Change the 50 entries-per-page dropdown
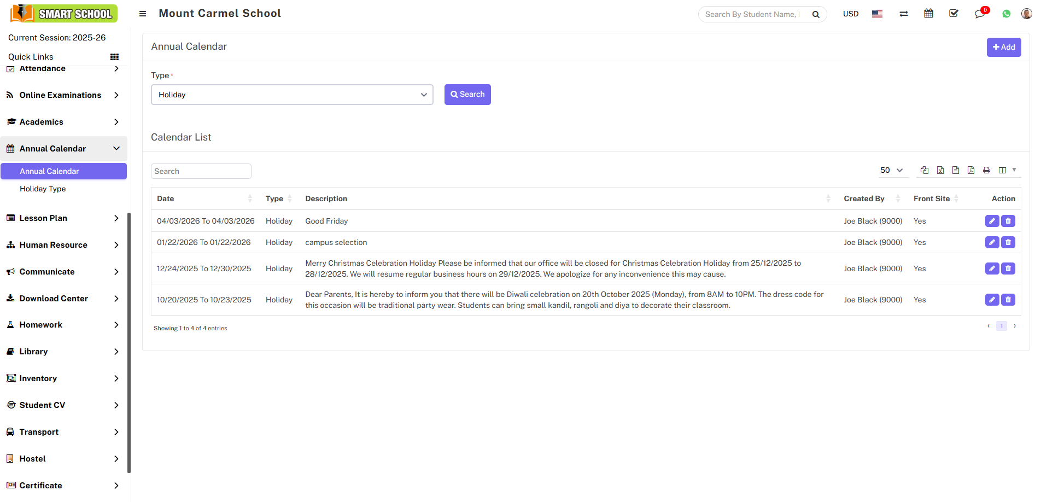 (891, 170)
